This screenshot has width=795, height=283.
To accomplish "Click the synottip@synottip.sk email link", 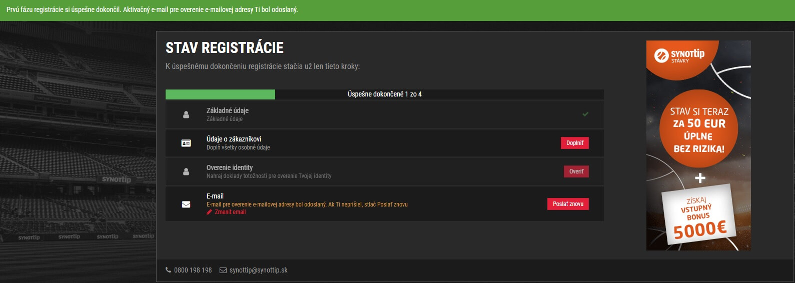I will [x=258, y=270].
